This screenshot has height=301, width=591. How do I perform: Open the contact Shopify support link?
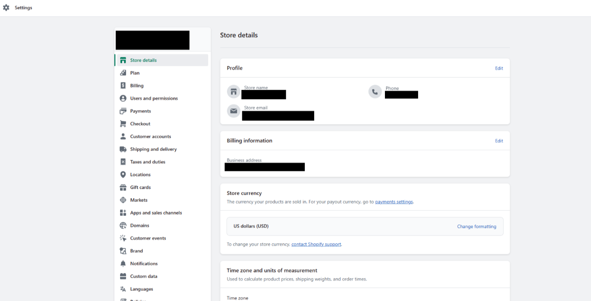tap(316, 244)
